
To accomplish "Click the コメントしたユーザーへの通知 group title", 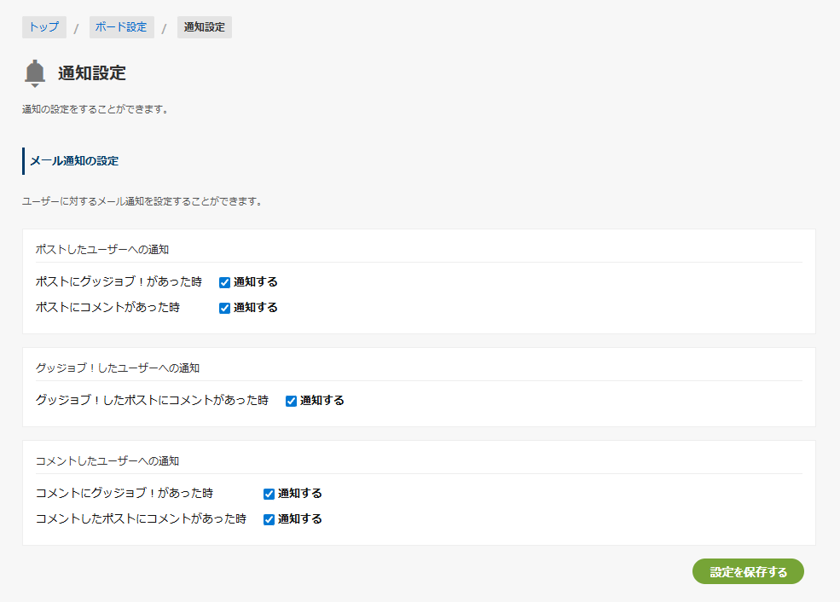I will [x=107, y=461].
